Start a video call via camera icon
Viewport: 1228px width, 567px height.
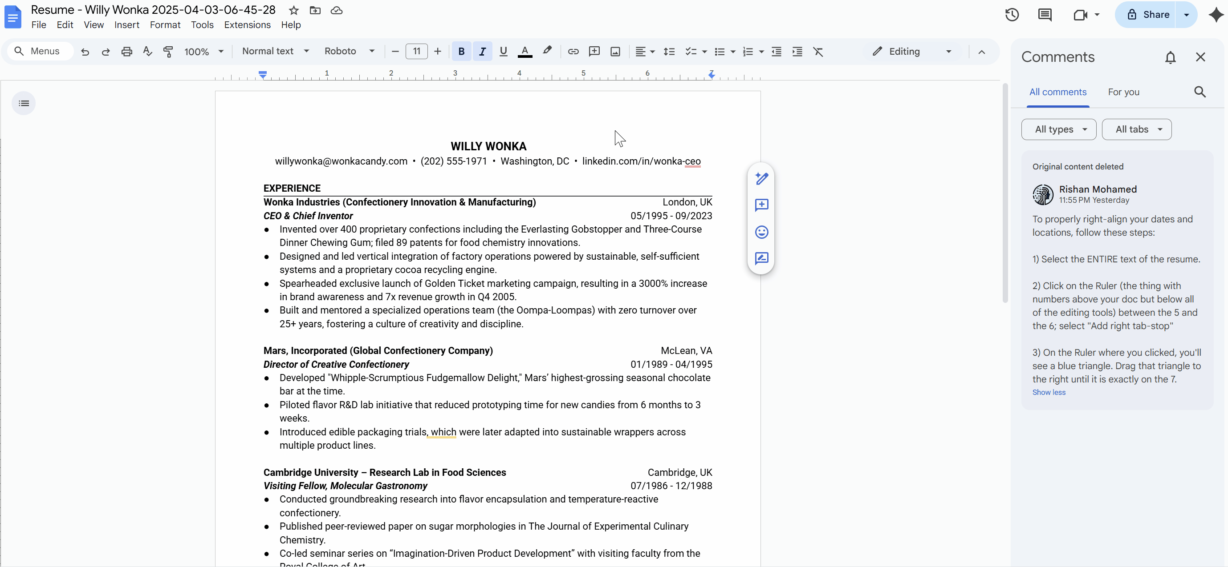point(1080,15)
